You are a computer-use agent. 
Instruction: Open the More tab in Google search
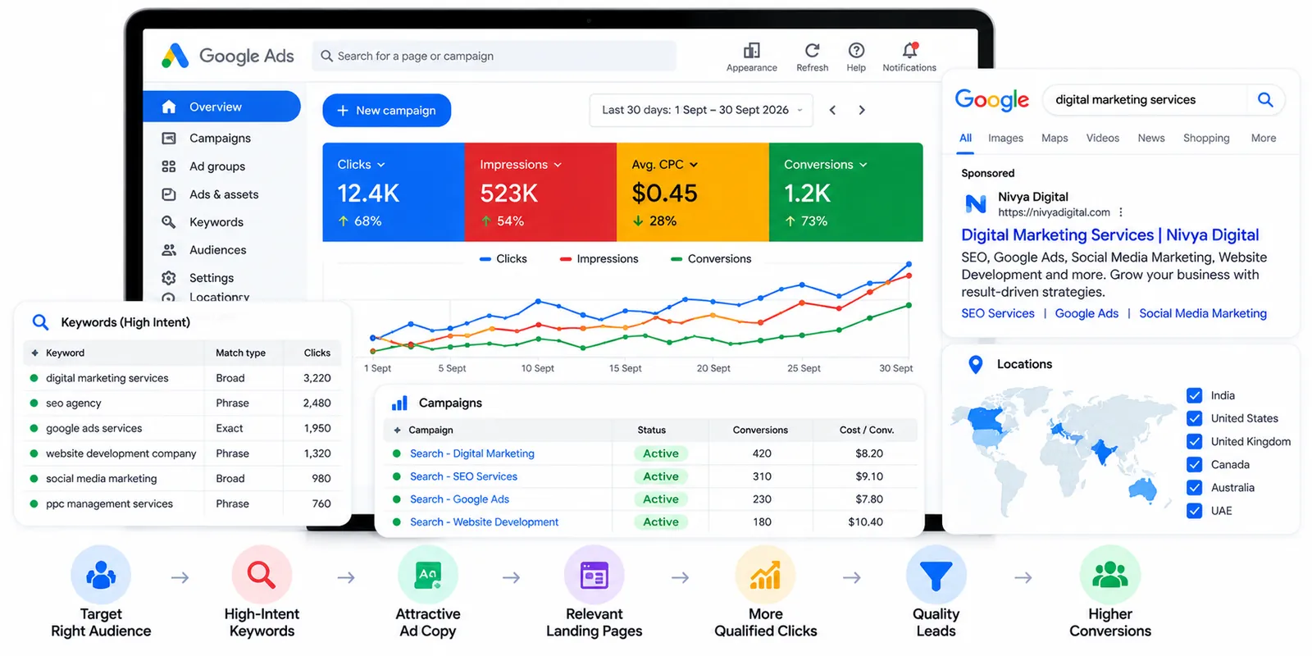click(x=1264, y=138)
